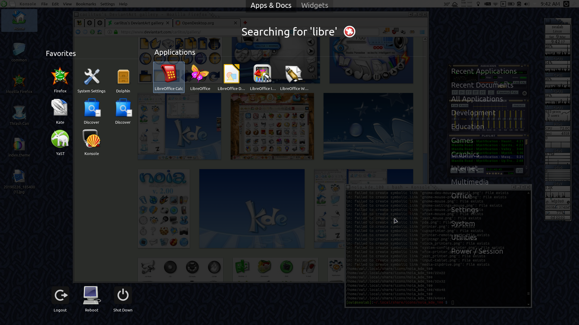Open Mozilla Firefox desktop shortcut
Screen dimensions: 579x325
(19, 83)
